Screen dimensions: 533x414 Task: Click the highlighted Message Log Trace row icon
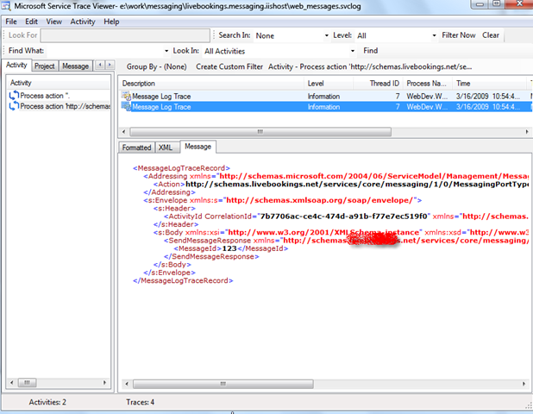tap(126, 107)
